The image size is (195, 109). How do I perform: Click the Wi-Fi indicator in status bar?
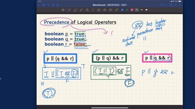point(173,1)
